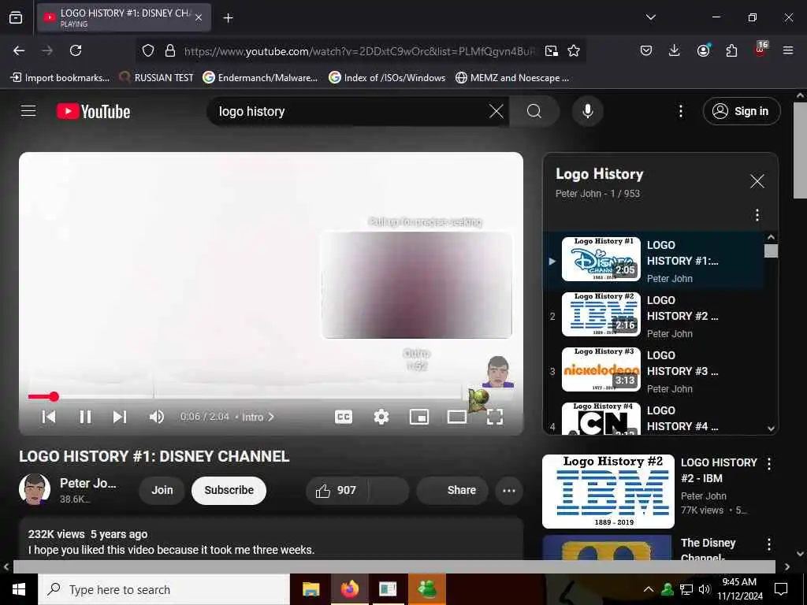Open tracking protection shield icon
The image size is (807, 605).
[148, 50]
